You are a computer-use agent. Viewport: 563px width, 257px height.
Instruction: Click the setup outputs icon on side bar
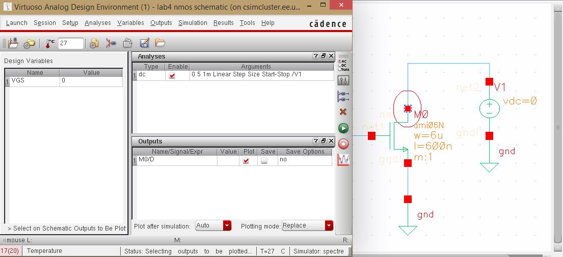343,96
